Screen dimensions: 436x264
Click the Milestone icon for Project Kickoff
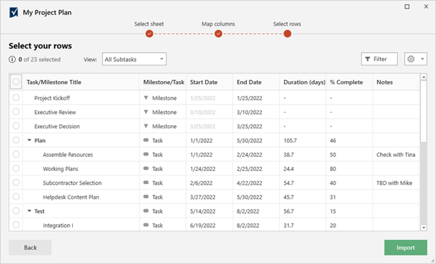146,98
